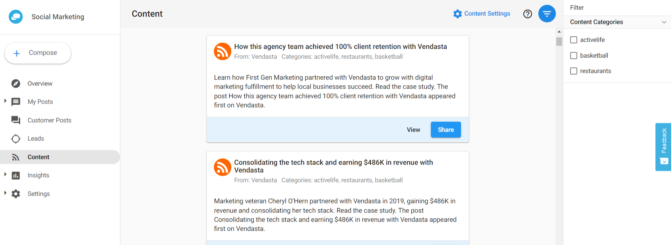Check the basketball category checkbox
Screen dimensions: 671x245
pyautogui.click(x=574, y=55)
